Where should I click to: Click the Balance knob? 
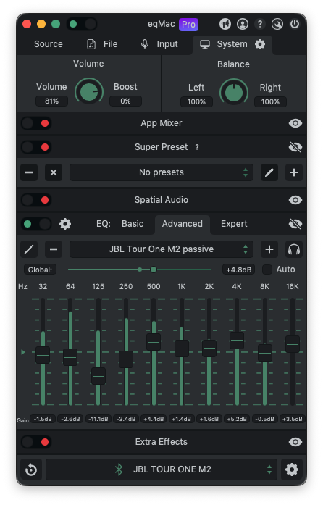[x=234, y=93]
